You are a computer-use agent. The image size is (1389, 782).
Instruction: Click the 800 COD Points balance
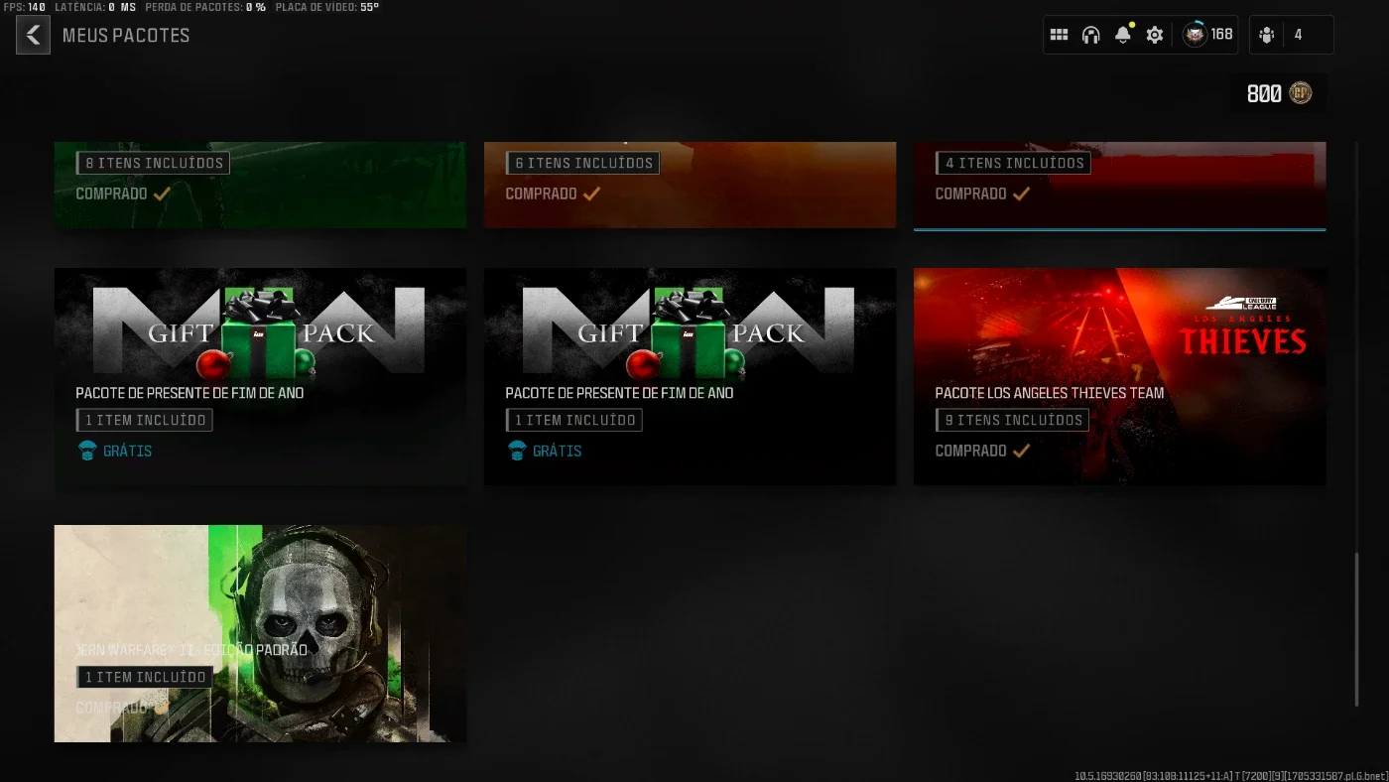tap(1264, 94)
